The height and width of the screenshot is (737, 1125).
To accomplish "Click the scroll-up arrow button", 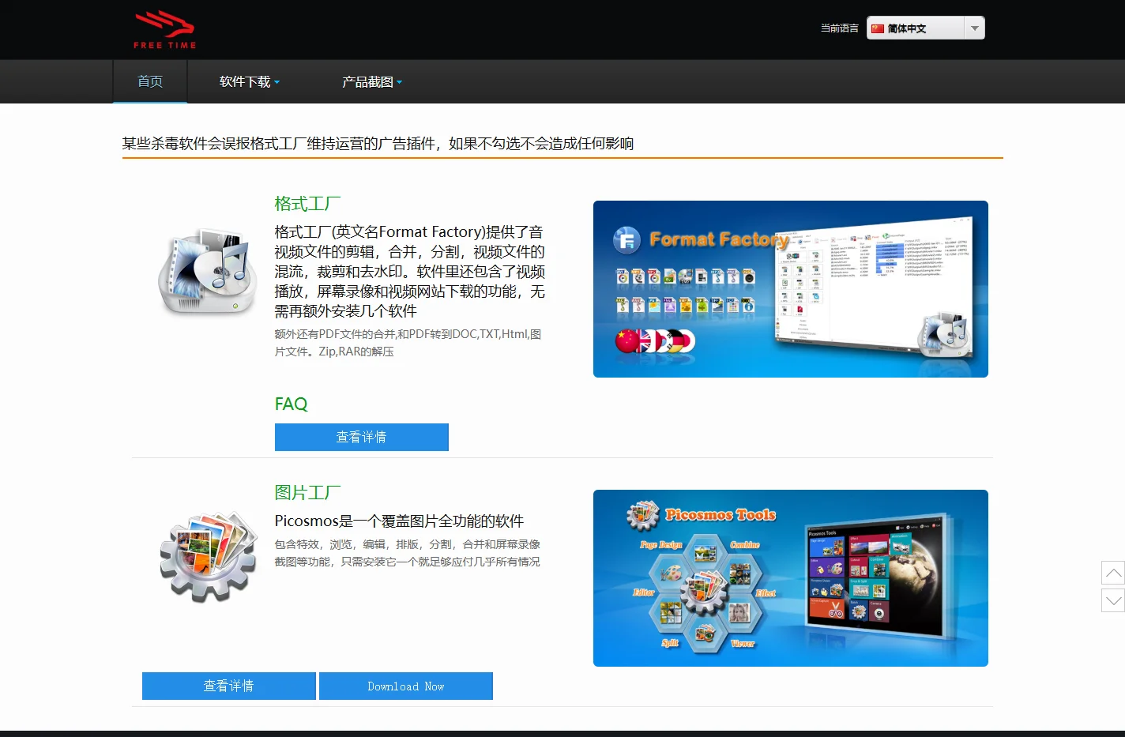I will [1113, 573].
